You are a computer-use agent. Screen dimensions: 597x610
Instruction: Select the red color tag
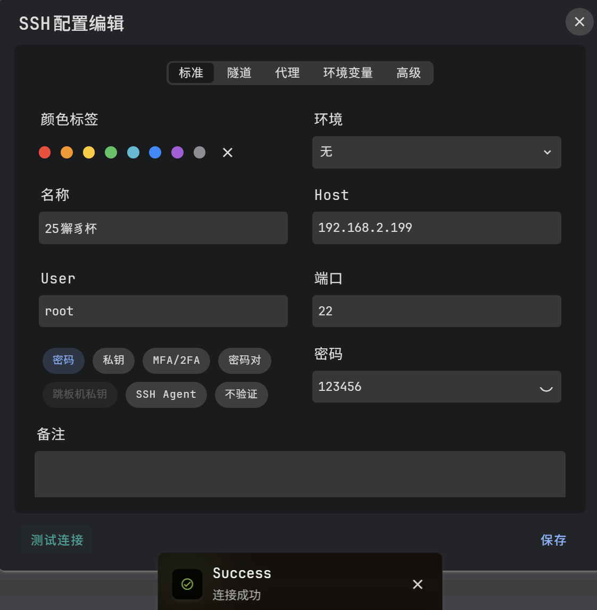[x=45, y=153]
